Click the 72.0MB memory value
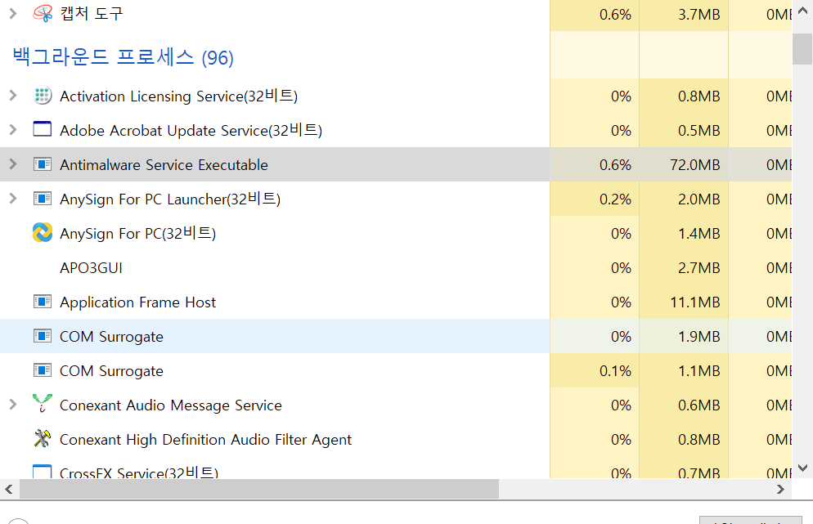813x524 pixels. click(694, 165)
